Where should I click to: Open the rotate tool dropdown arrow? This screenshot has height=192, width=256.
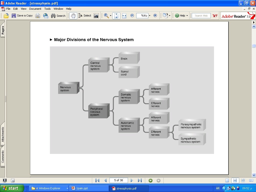coord(170,16)
